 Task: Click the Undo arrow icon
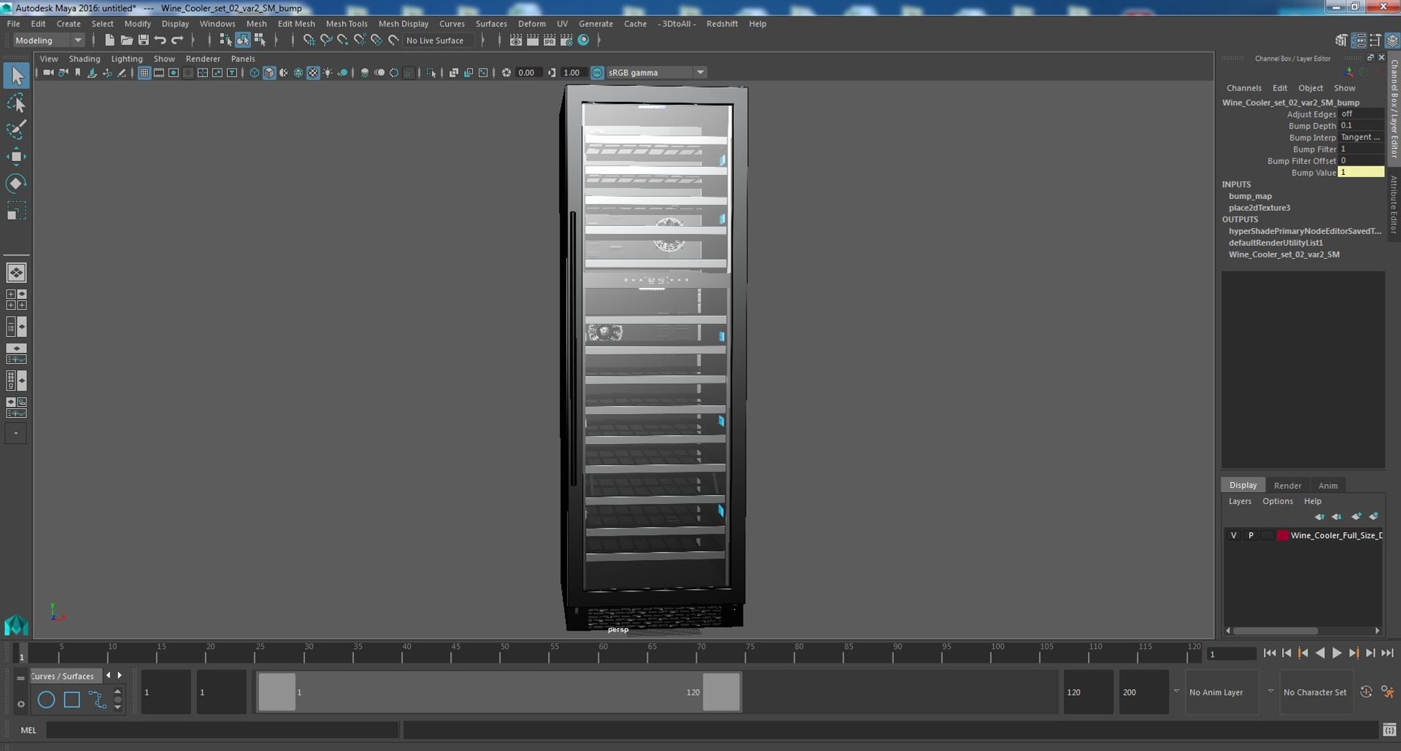click(160, 40)
